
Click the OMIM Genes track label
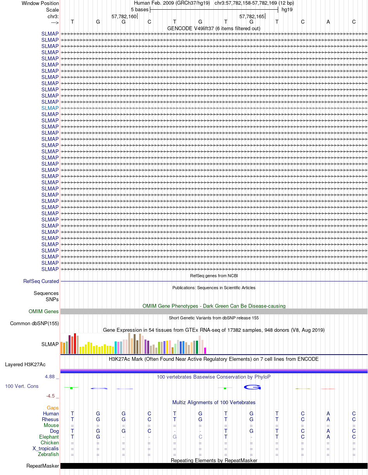[x=44, y=311]
